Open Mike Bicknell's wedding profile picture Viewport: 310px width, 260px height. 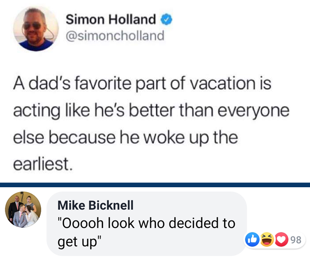[x=23, y=210]
